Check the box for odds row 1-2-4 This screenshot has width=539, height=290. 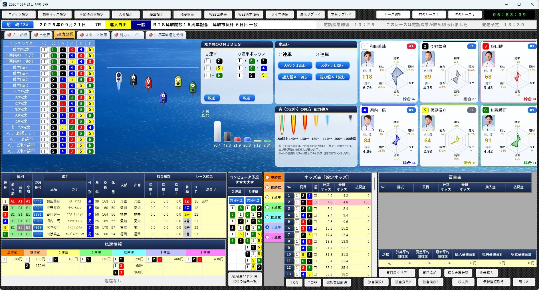point(315,196)
